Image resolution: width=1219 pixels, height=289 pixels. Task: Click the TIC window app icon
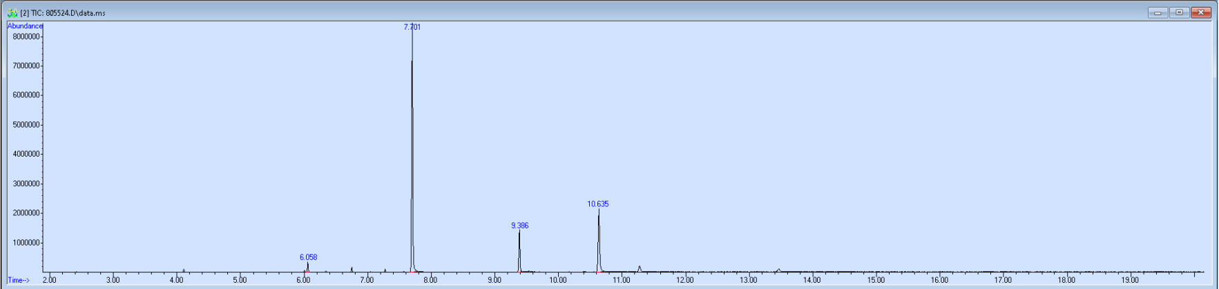click(12, 12)
